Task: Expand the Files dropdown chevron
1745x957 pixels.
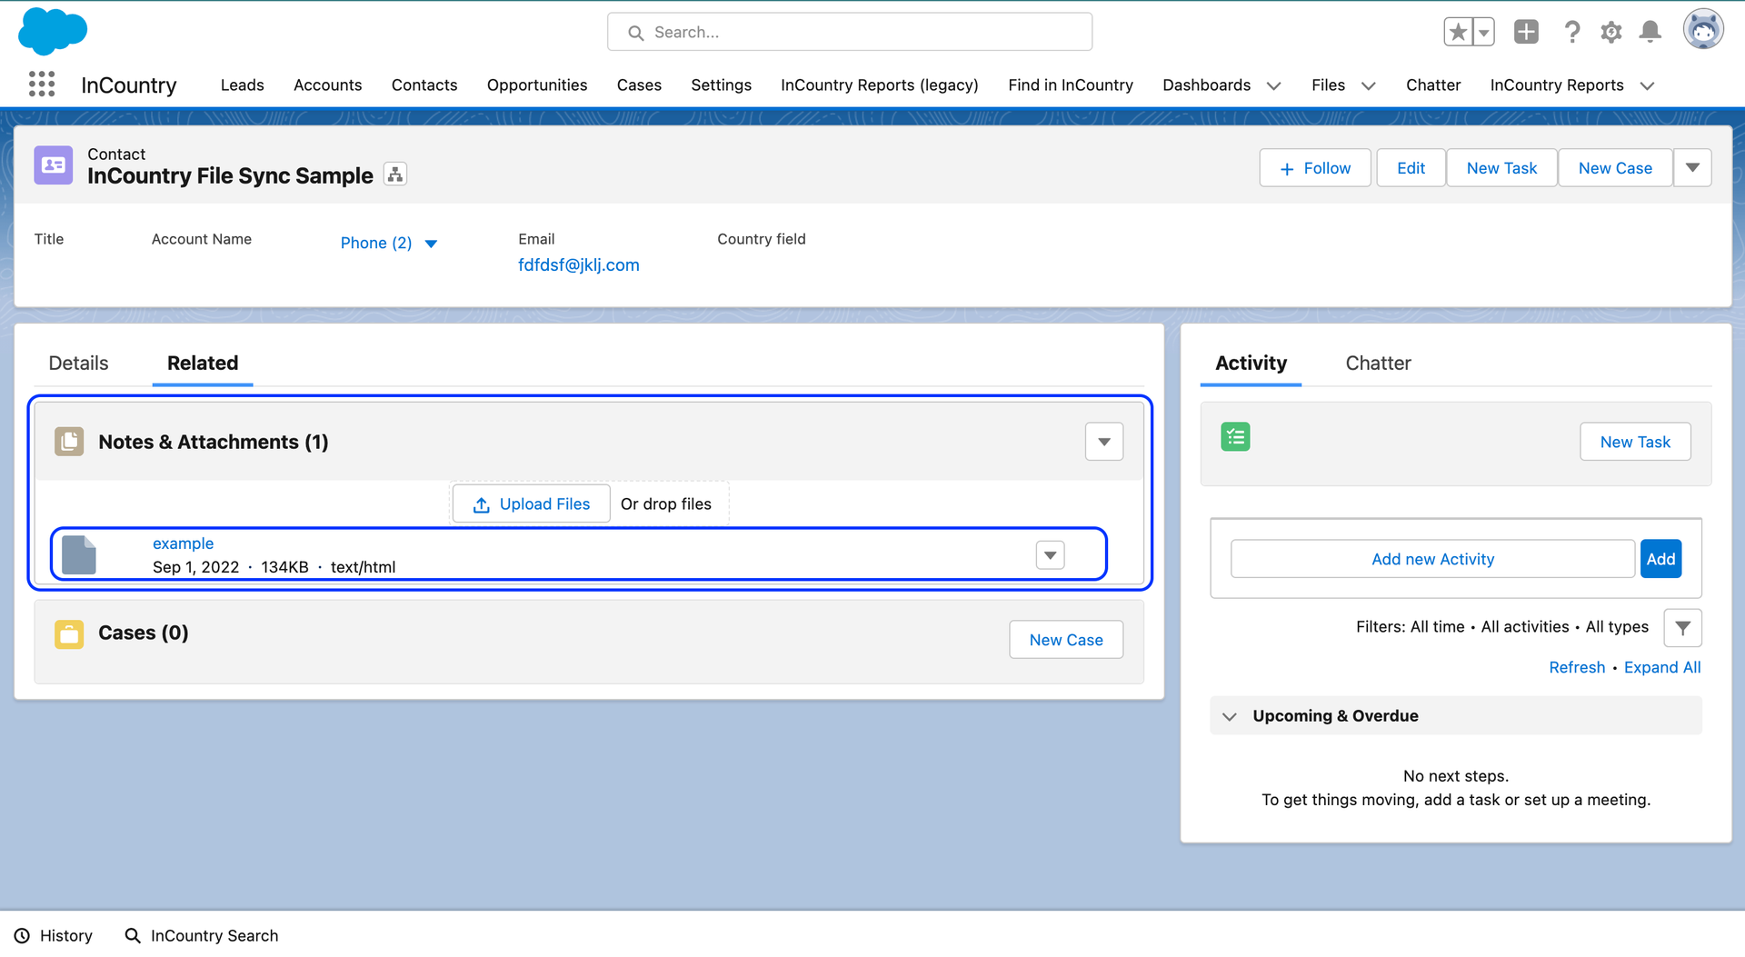Action: [x=1369, y=86]
